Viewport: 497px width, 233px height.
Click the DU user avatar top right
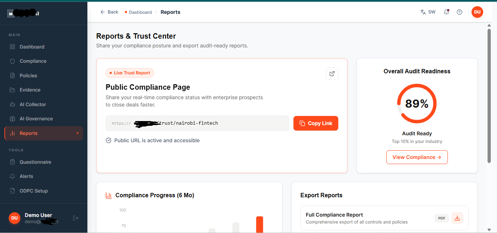[477, 12]
